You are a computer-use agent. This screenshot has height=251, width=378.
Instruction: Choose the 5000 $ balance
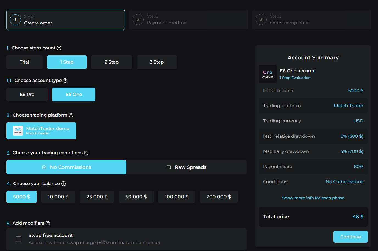point(21,197)
